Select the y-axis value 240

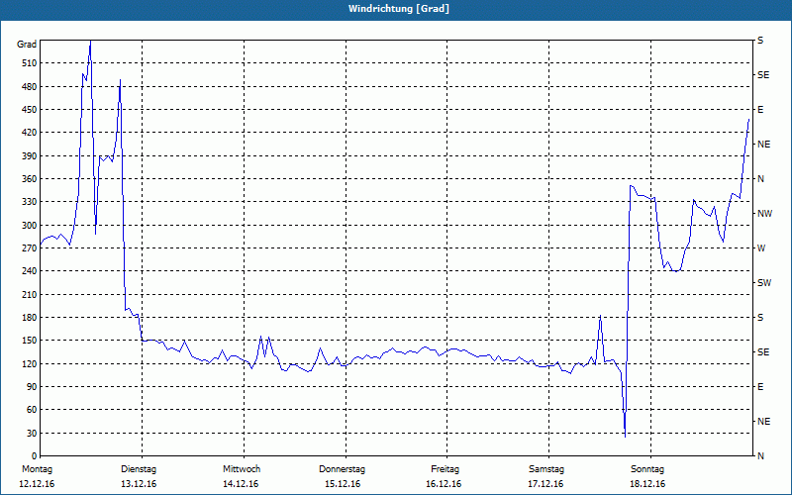click(x=30, y=271)
